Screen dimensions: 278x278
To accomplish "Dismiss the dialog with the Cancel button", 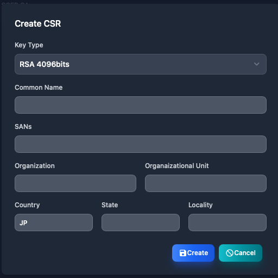I will (x=241, y=253).
